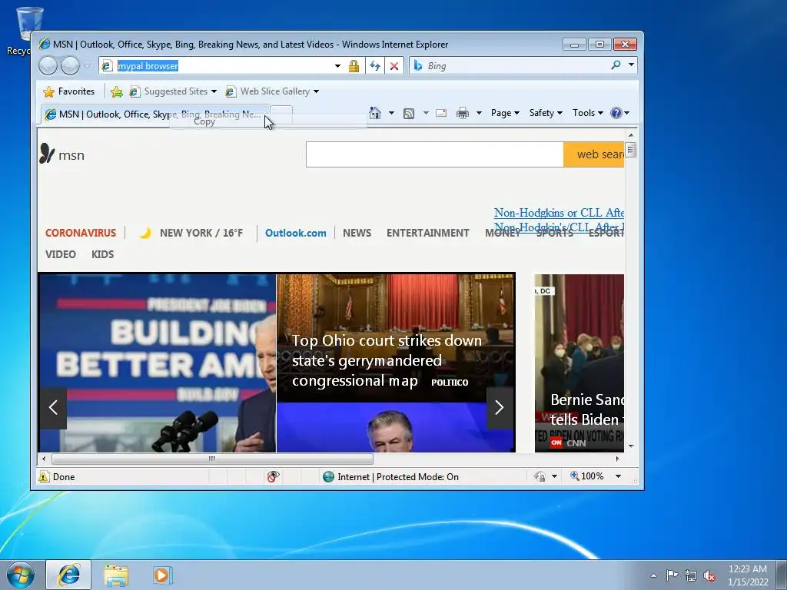Open the Safety menu
This screenshot has height=590, width=787.
tap(546, 113)
